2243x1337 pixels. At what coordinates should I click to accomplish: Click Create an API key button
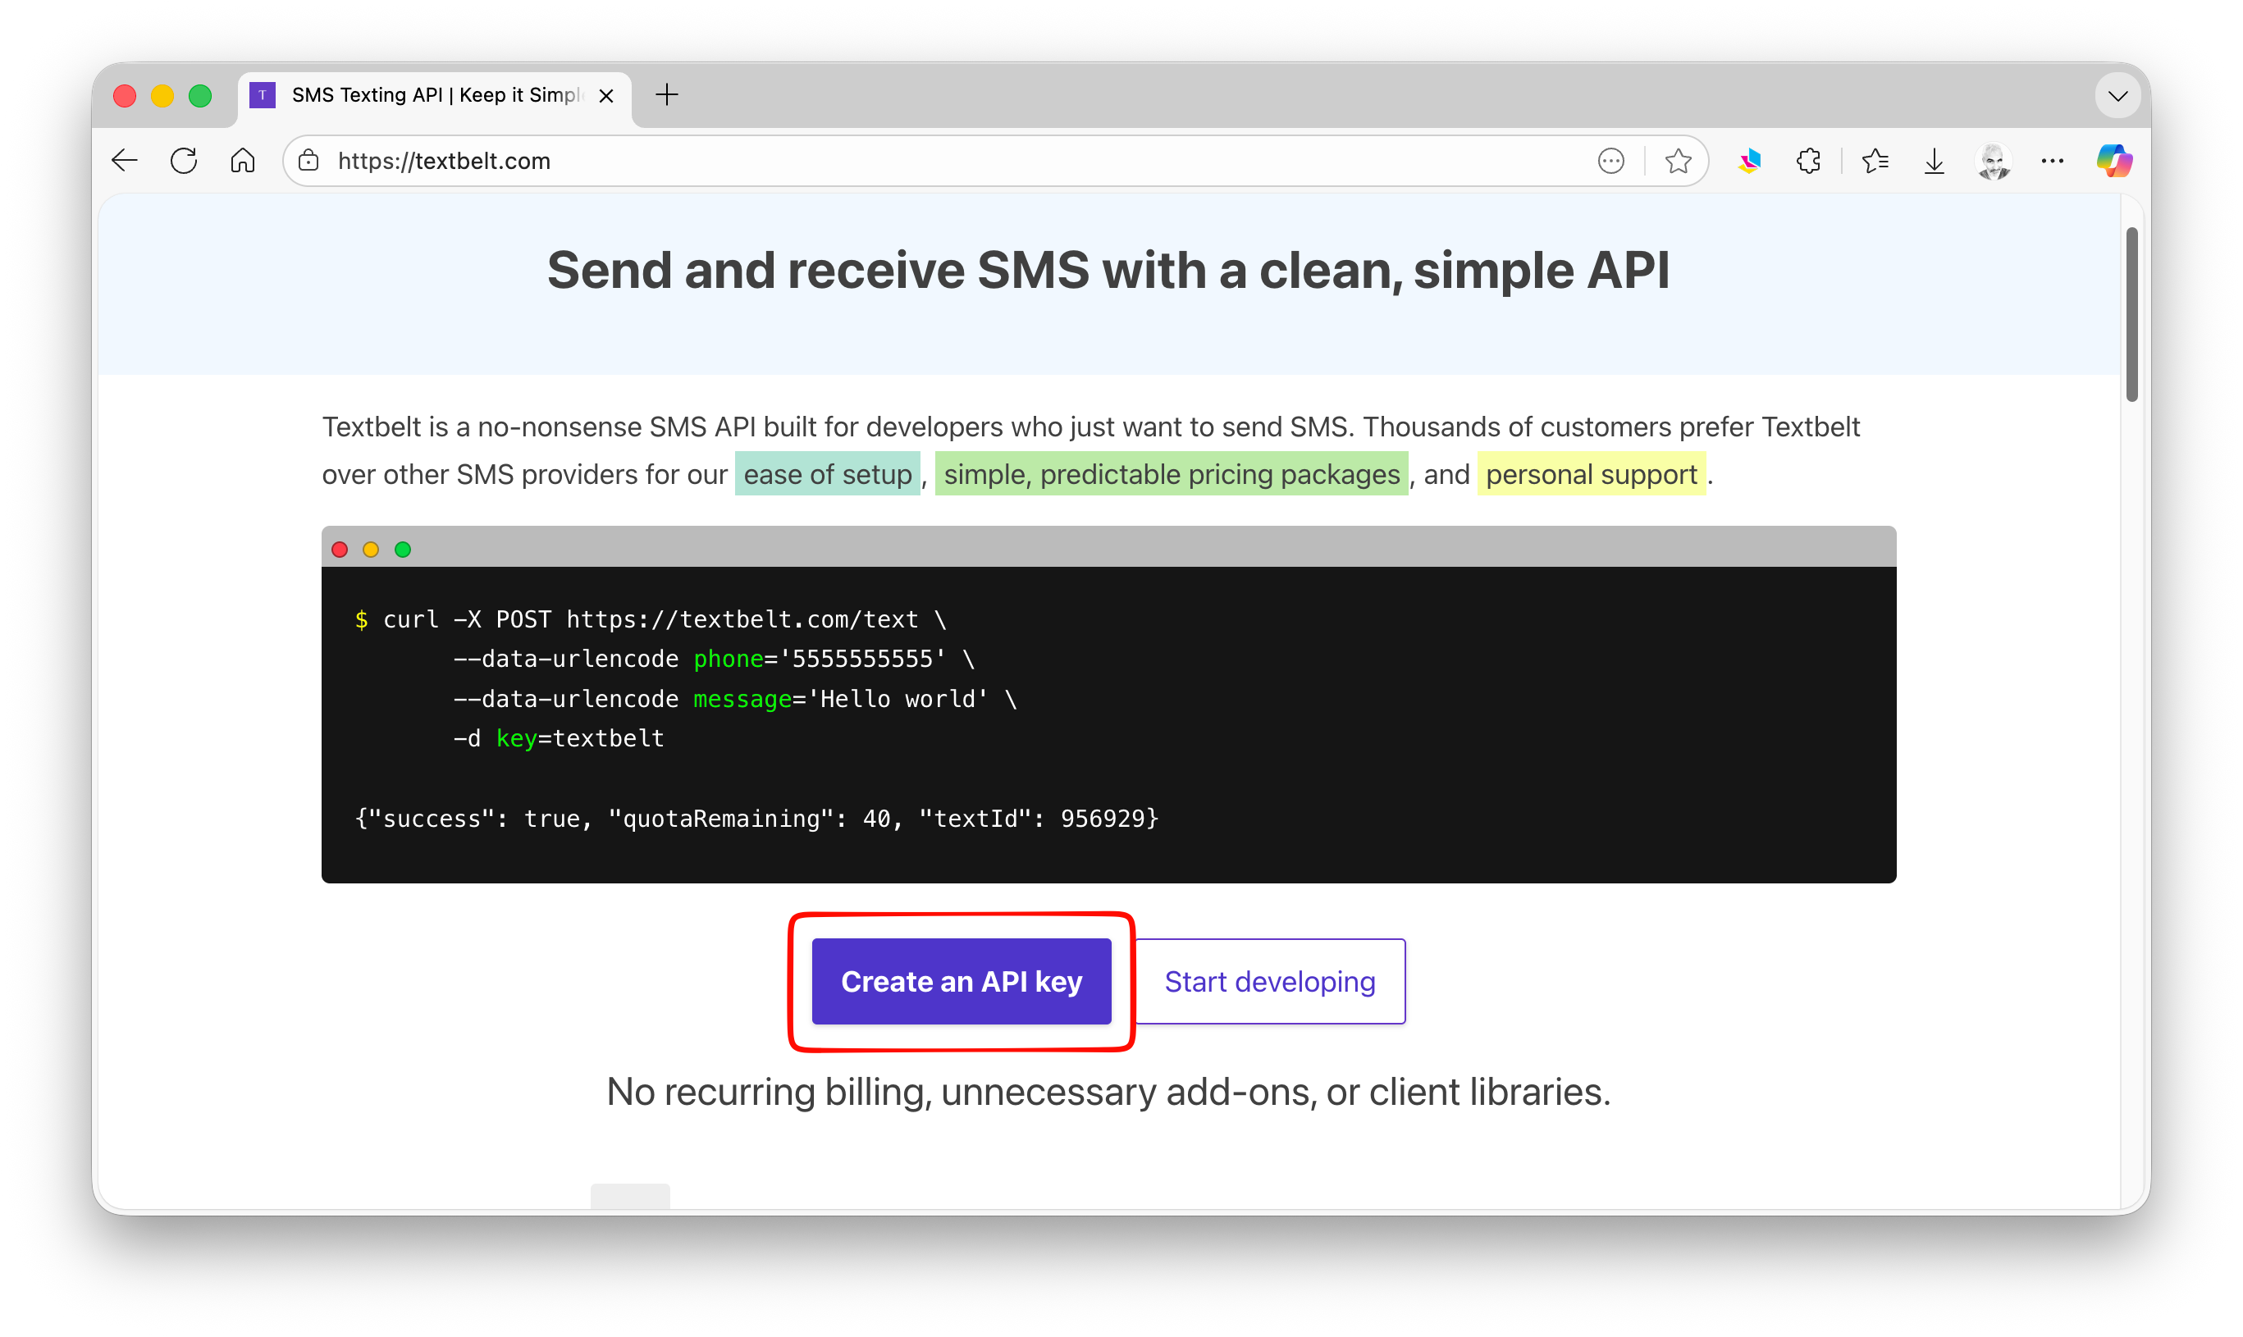(x=961, y=981)
